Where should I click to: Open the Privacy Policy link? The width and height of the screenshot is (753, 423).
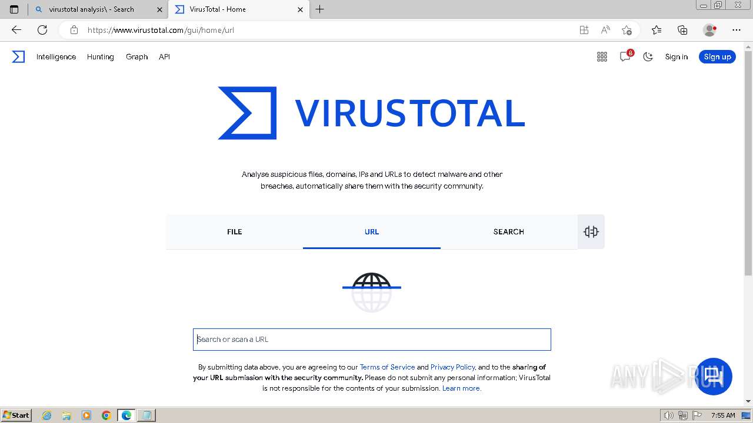pyautogui.click(x=452, y=367)
